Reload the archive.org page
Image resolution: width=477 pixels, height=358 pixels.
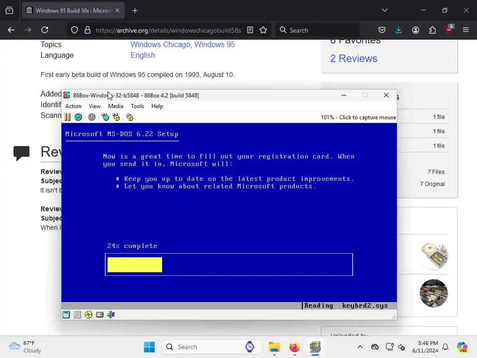coord(45,30)
